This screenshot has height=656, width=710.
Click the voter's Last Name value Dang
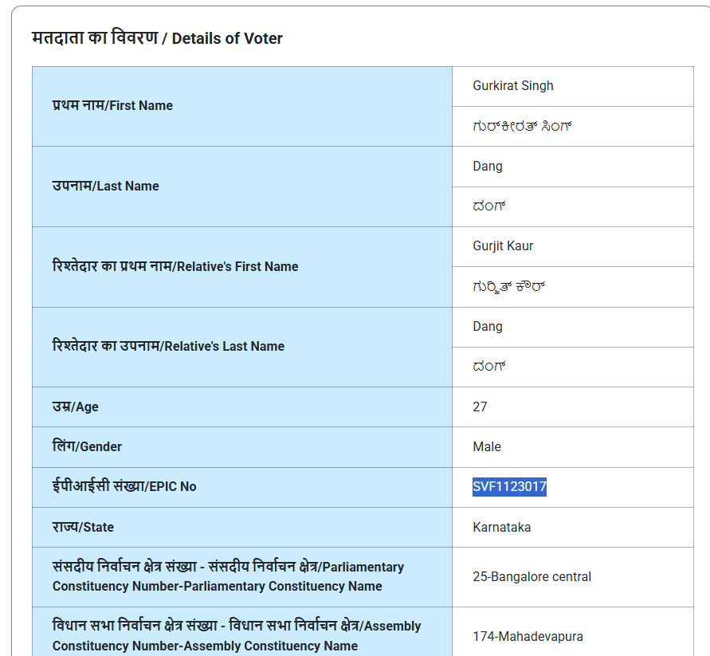pyautogui.click(x=488, y=167)
